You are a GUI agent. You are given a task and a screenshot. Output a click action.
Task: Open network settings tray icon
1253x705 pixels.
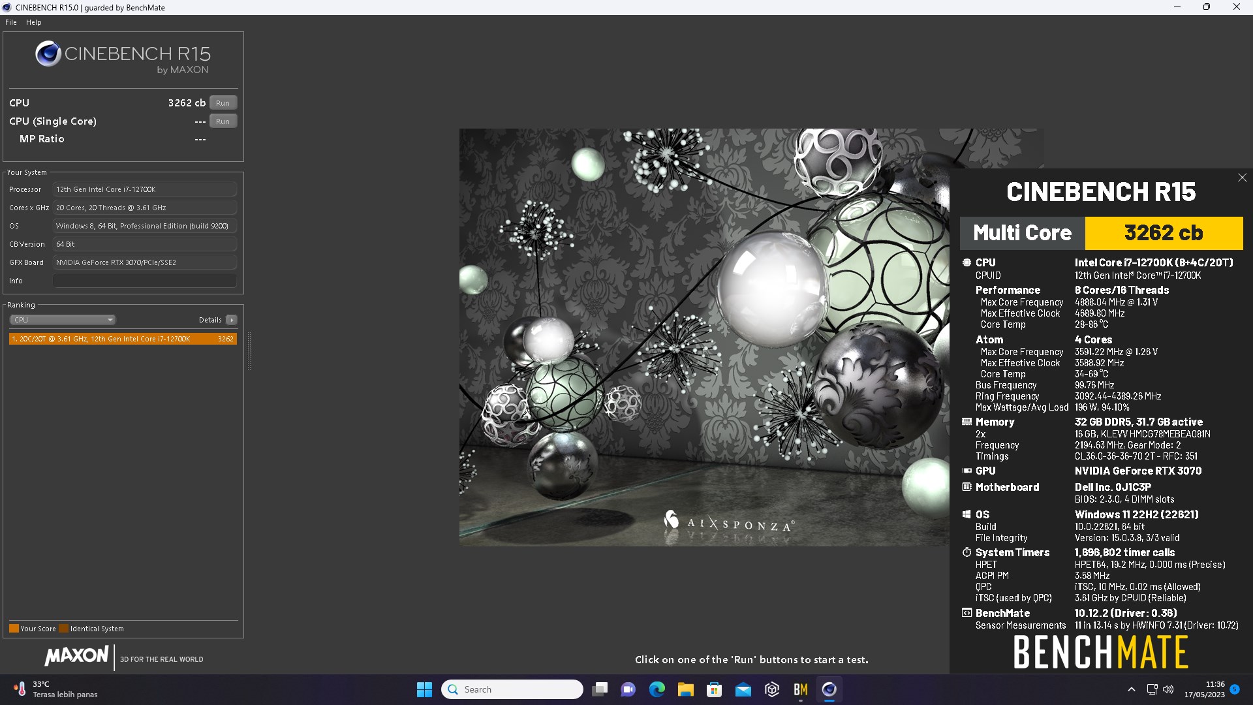pyautogui.click(x=1152, y=689)
